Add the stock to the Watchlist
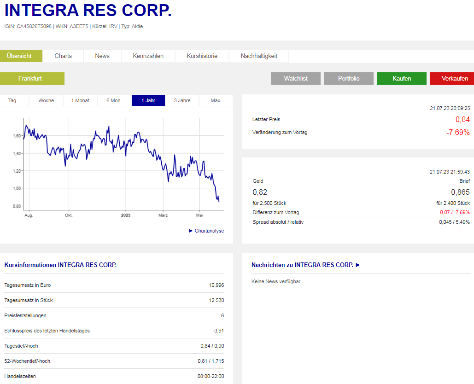 click(296, 78)
